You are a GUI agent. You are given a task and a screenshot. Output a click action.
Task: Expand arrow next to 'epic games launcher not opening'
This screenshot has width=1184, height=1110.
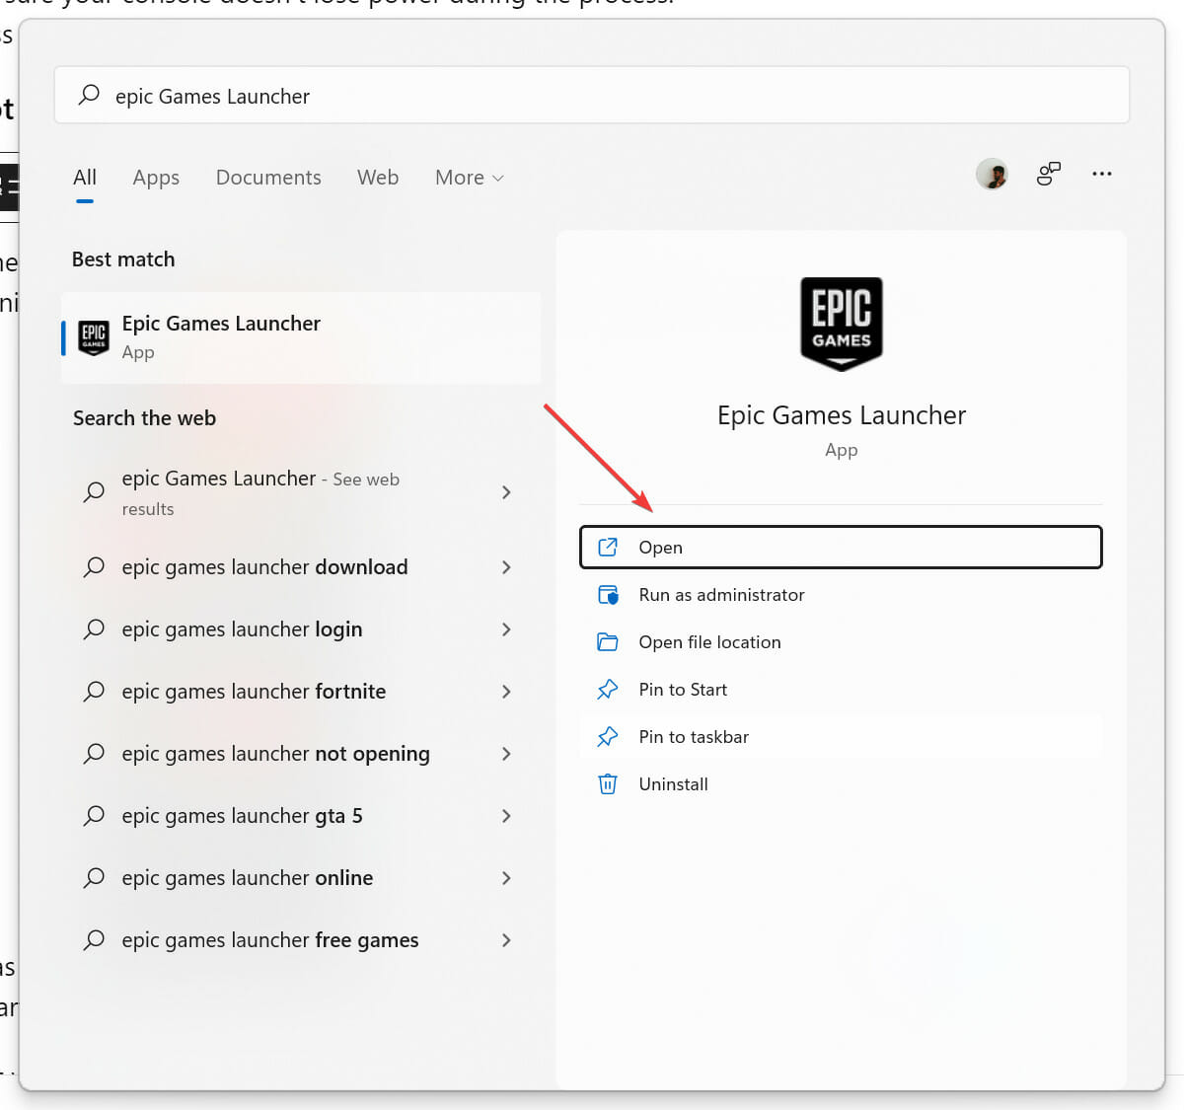pyautogui.click(x=506, y=754)
